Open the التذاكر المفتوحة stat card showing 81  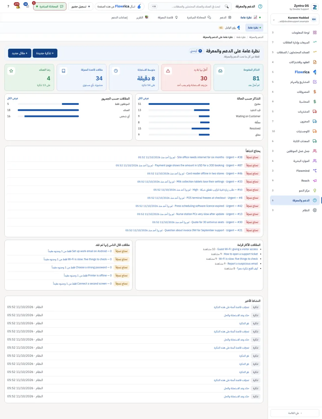(238, 78)
